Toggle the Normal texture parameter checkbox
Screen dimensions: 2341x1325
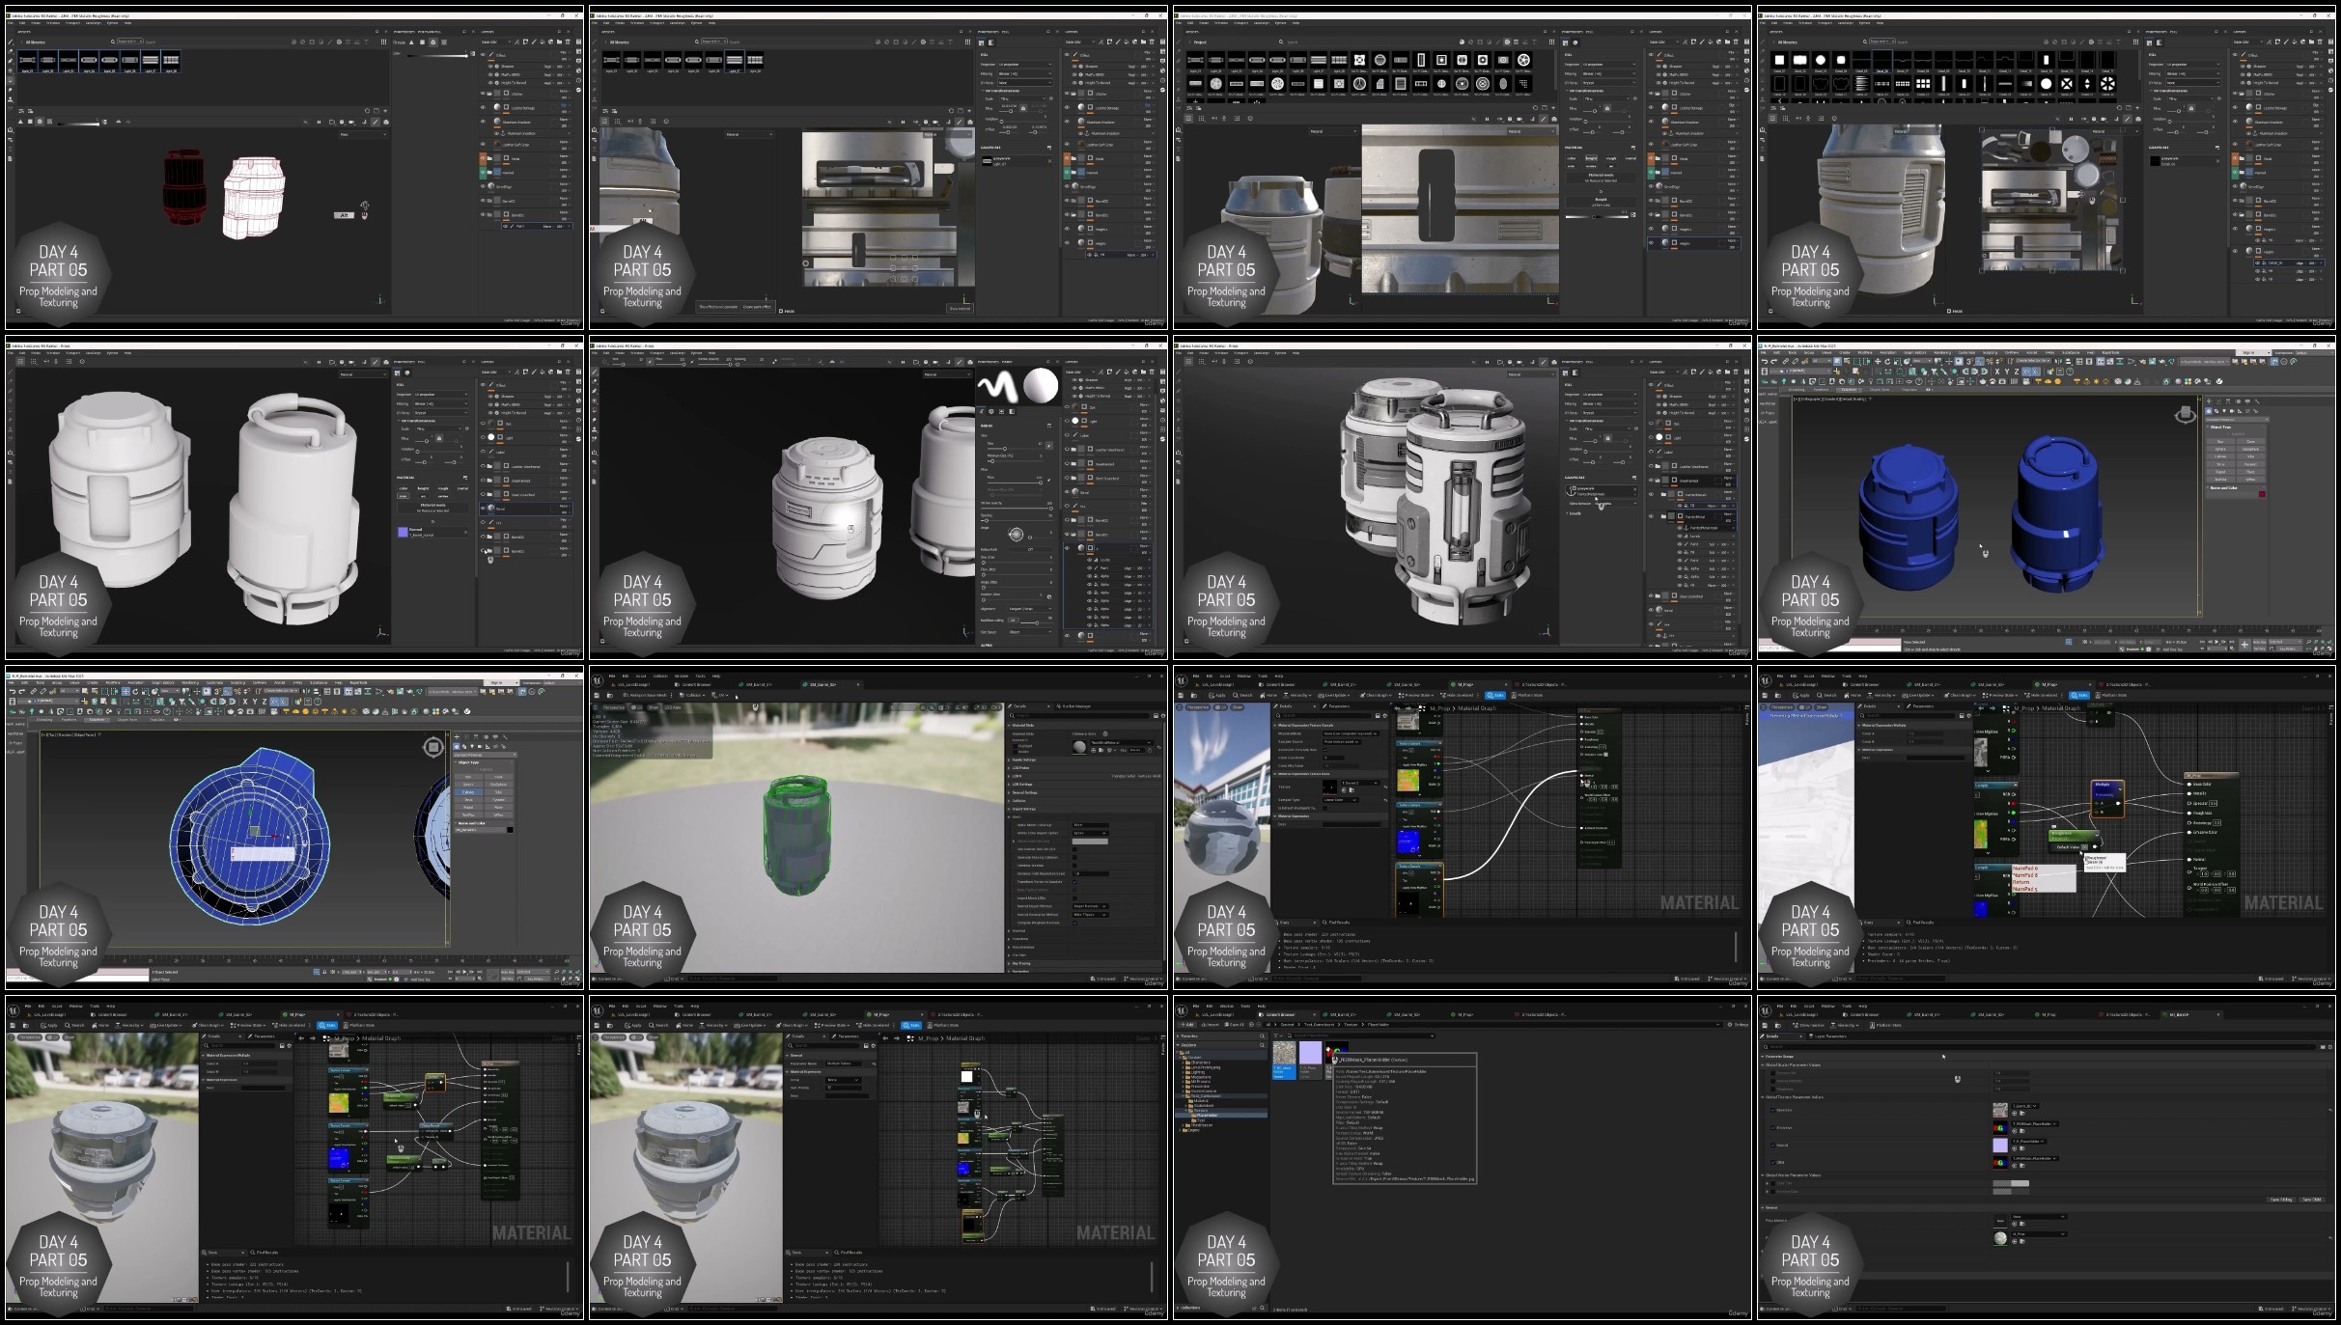pyautogui.click(x=1772, y=1146)
